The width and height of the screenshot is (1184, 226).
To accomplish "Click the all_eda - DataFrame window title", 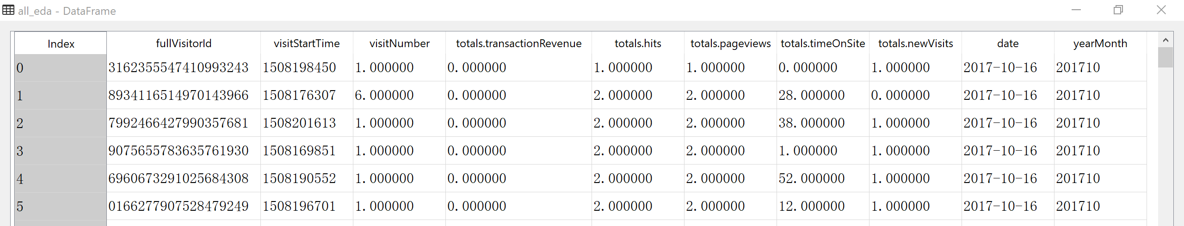I will [x=67, y=11].
